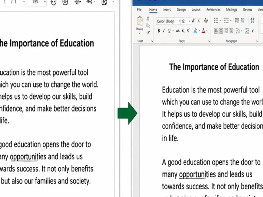Click the Decrease Indent icon
Screen dimensions: 263x197
pos(237,20)
